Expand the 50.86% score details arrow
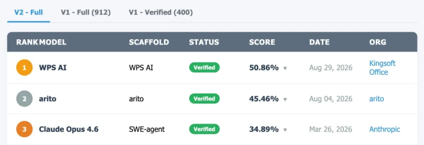Viewport: 424px width, 145px height. [x=285, y=68]
